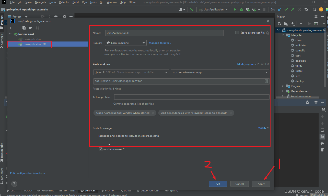This screenshot has height=196, width=328.
Task: Clear console with trash icon
Action: [x=322, y=150]
